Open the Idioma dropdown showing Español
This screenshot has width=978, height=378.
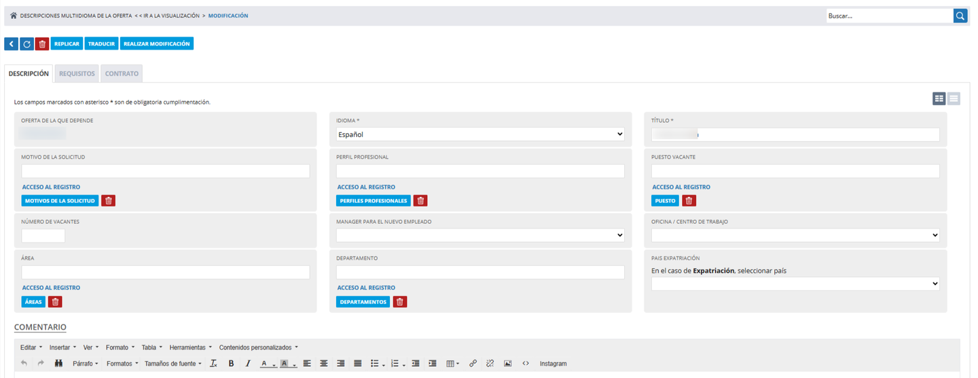[x=480, y=134]
